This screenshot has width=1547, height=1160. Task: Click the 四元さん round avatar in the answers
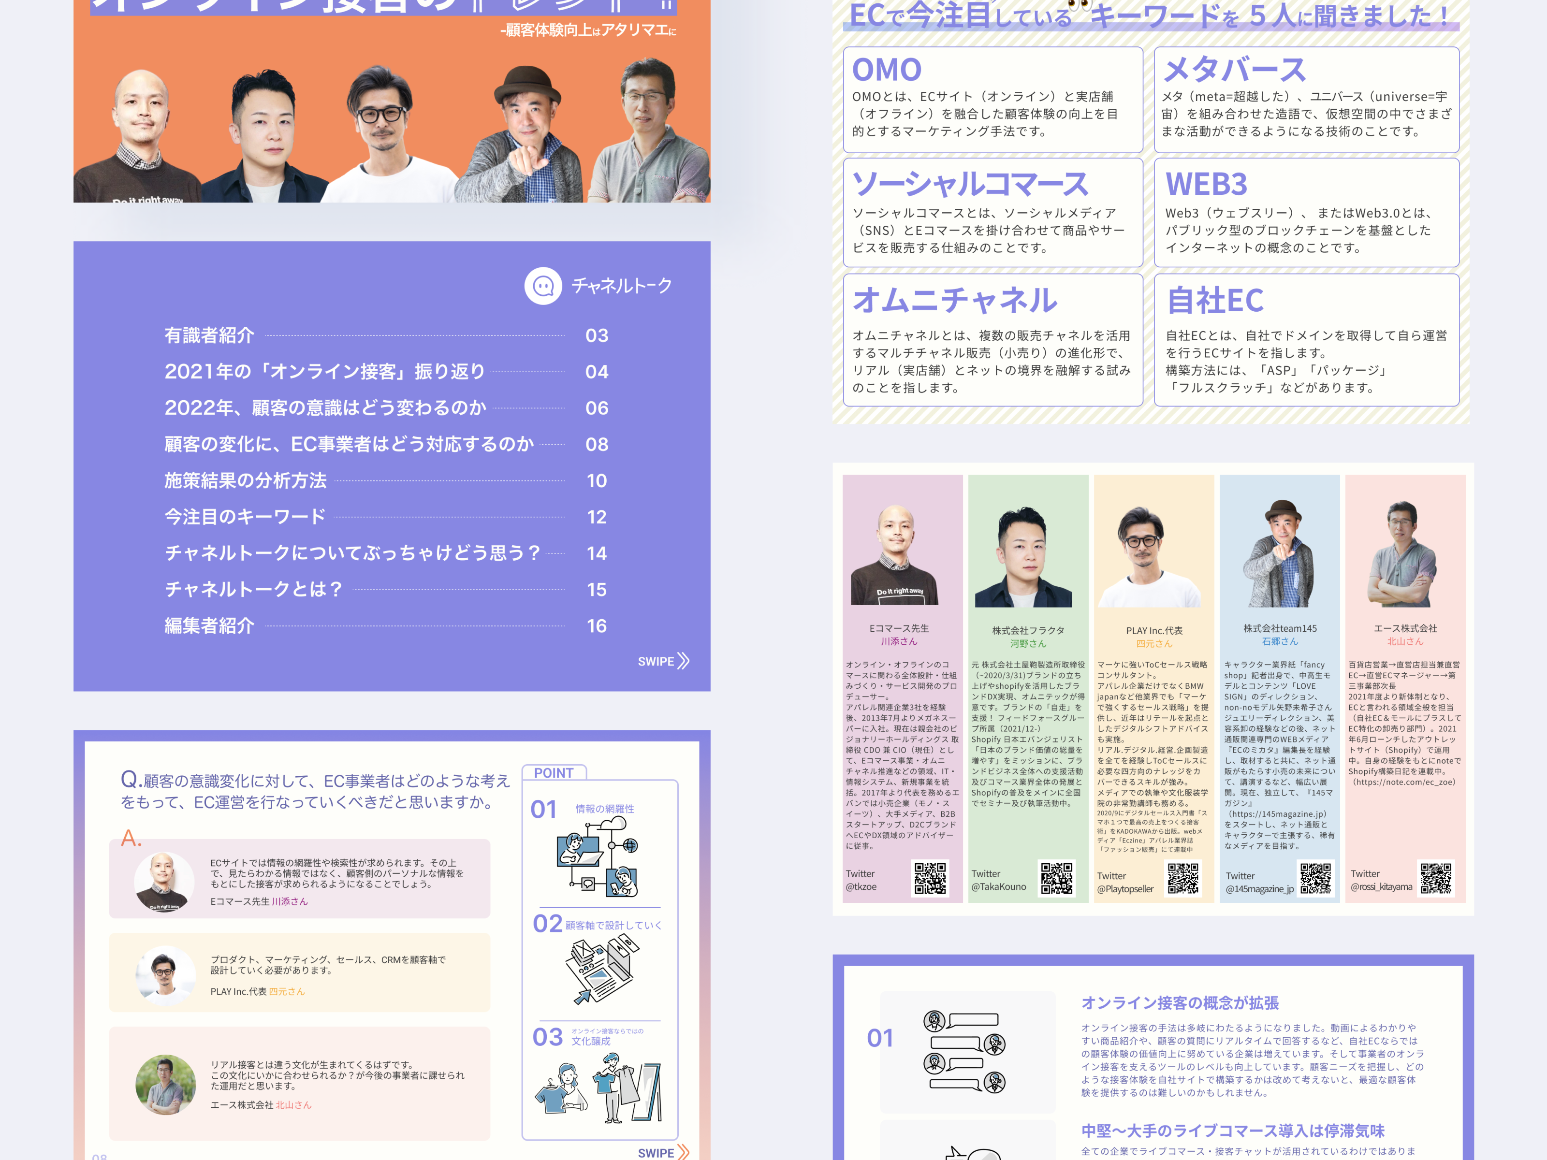pos(166,975)
